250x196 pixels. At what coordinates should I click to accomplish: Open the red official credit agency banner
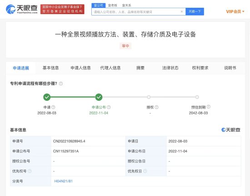[x=62, y=9]
